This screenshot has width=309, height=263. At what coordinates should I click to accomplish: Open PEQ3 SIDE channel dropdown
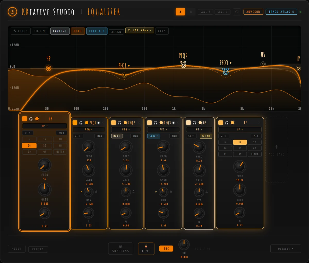point(153,136)
